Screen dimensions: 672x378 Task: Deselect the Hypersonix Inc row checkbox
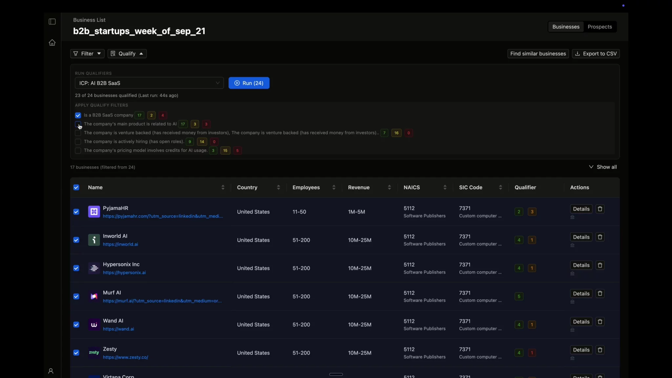click(76, 268)
